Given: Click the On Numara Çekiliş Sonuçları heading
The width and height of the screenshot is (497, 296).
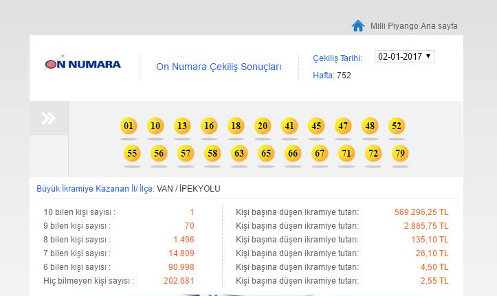Looking at the screenshot, I should click(x=219, y=67).
